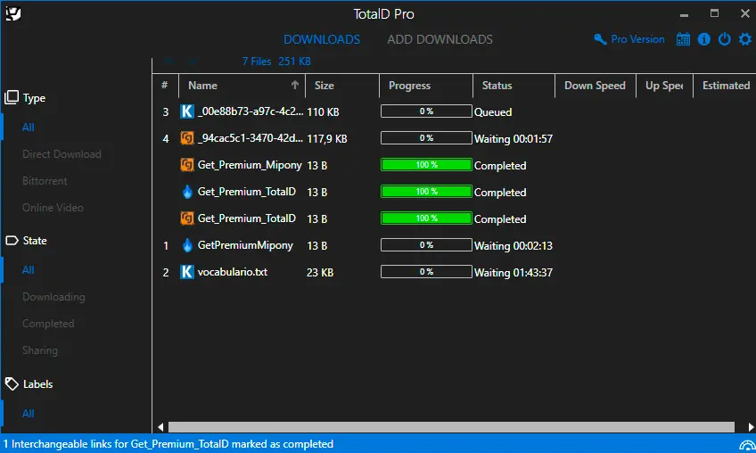Click the Labels section tag icon
Image resolution: width=756 pixels, height=453 pixels.
[x=12, y=384]
